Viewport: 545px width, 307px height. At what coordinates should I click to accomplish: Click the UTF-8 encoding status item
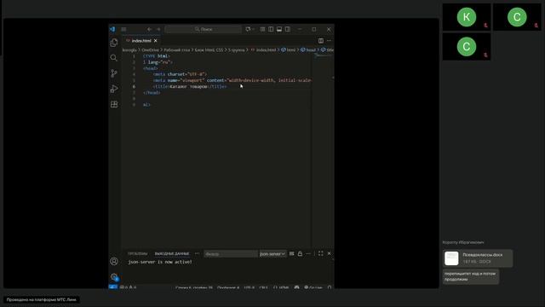pyautogui.click(x=250, y=287)
